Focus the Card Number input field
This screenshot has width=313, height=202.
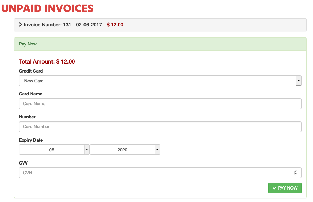point(160,127)
